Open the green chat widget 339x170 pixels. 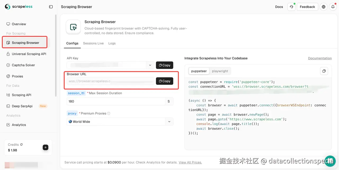330,161
